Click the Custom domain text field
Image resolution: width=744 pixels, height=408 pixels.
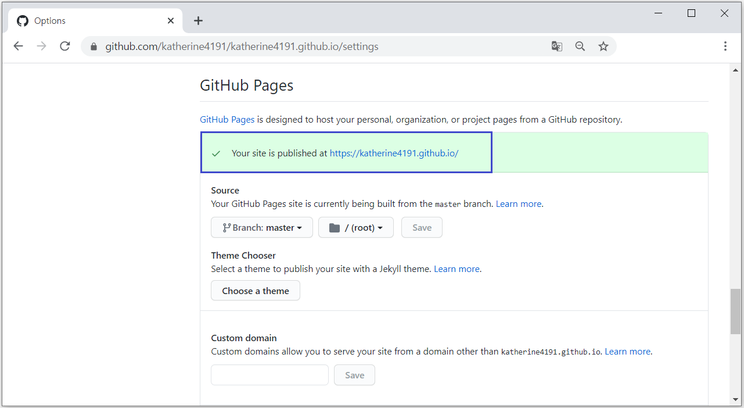[x=269, y=375]
